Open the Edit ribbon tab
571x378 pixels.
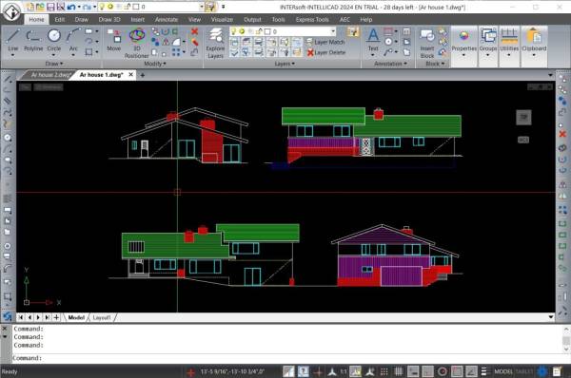click(59, 20)
